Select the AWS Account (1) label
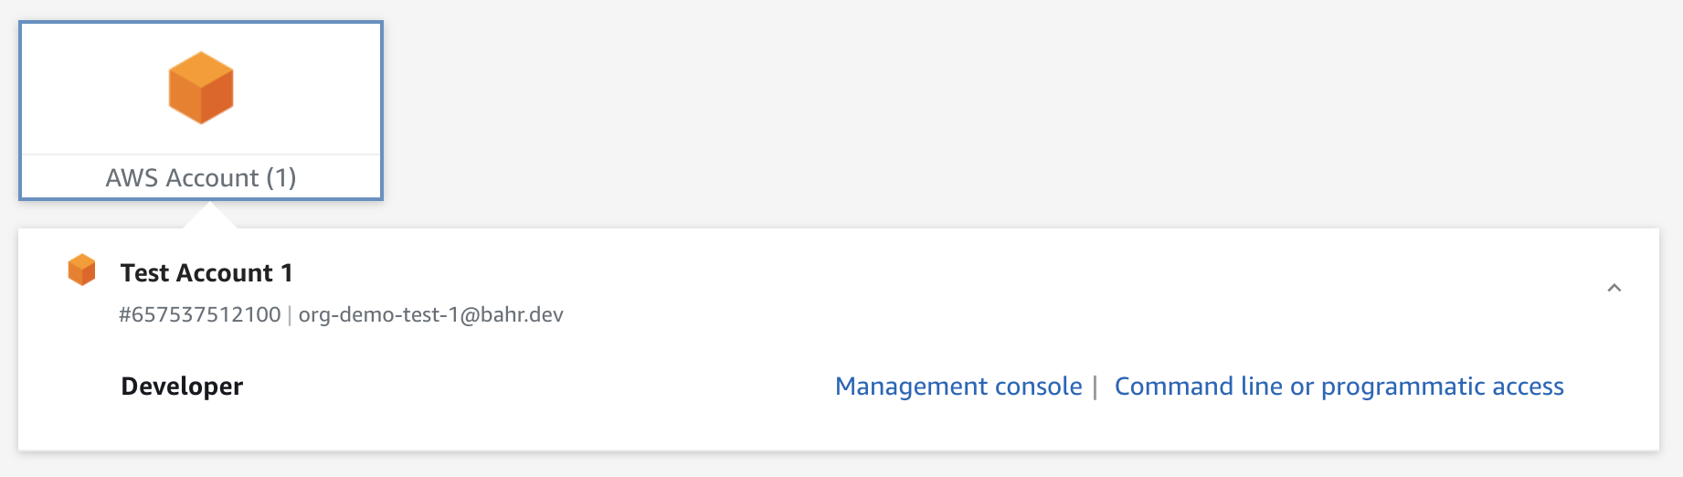The width and height of the screenshot is (1683, 477). tap(201, 177)
